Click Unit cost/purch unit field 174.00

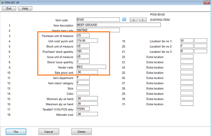[x=87, y=41]
